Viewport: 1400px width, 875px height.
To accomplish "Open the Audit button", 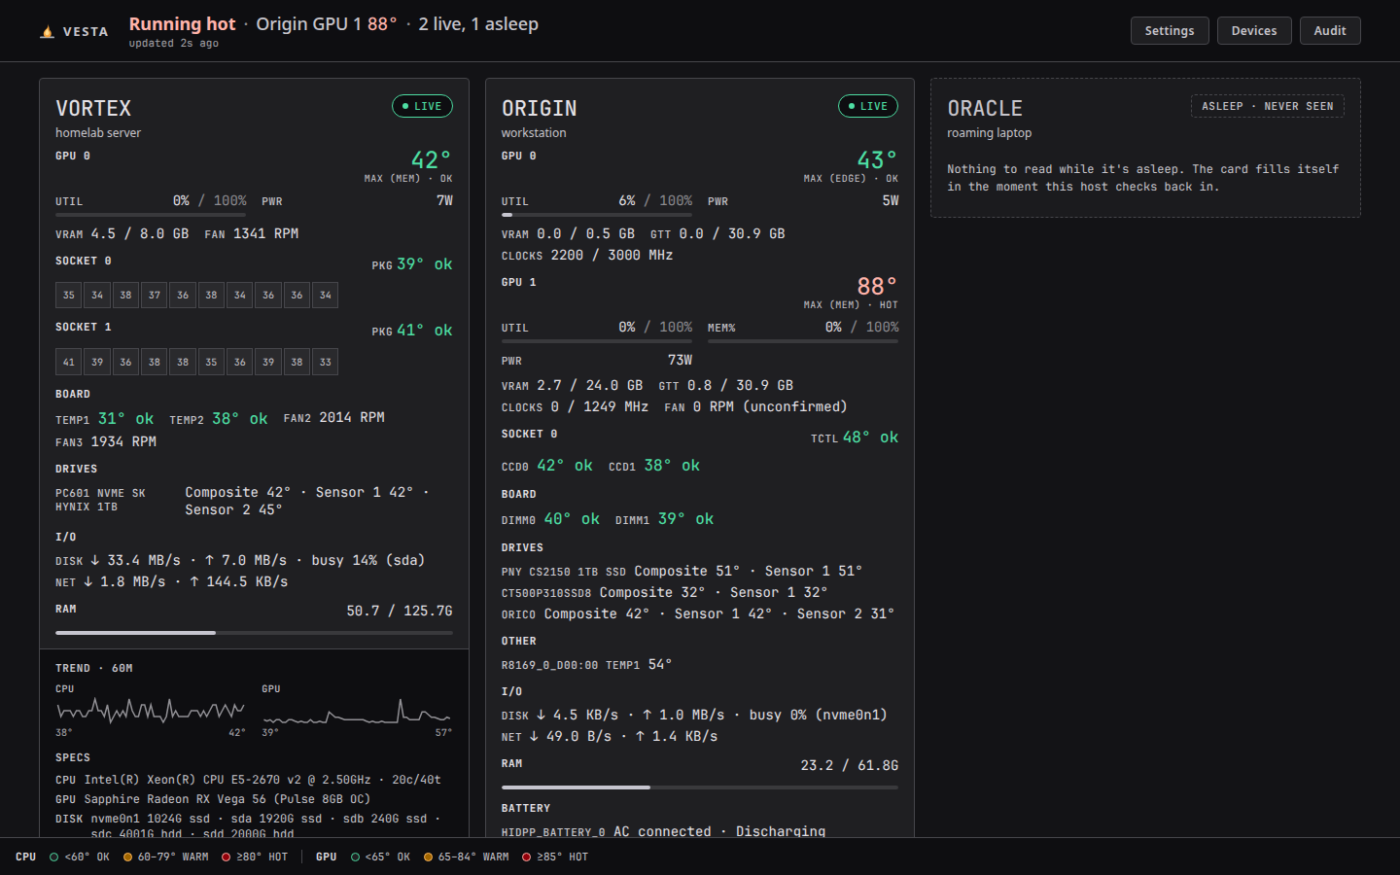I will tap(1330, 31).
